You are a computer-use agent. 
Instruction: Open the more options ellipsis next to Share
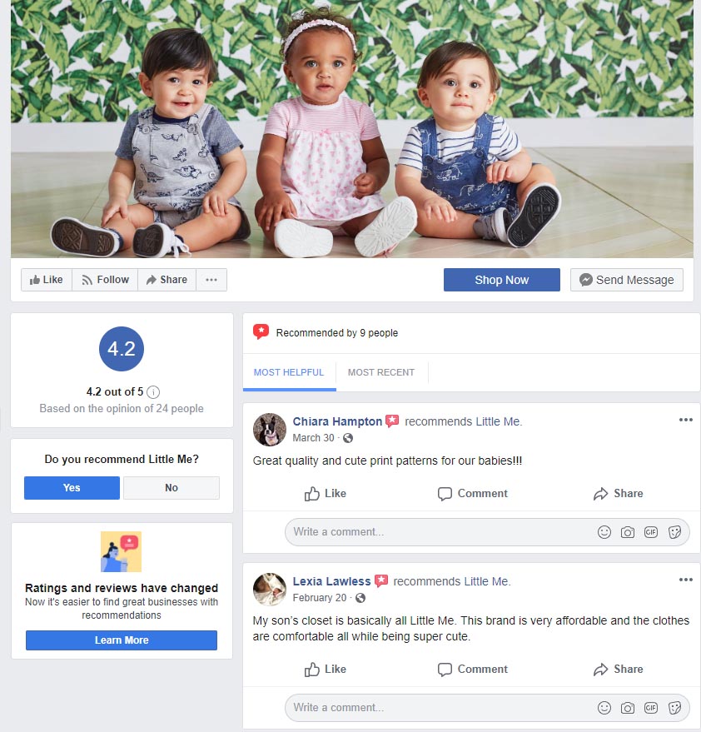pos(211,280)
